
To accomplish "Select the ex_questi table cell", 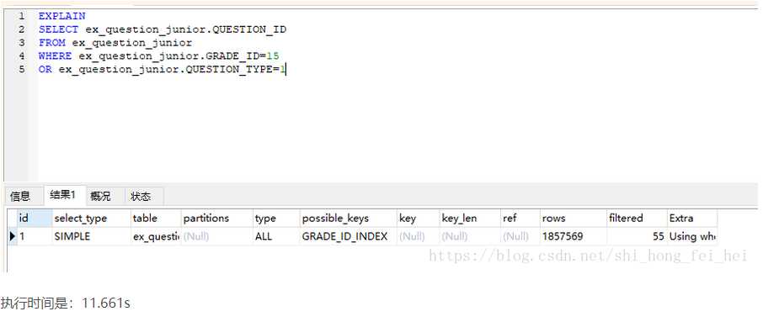I will [x=156, y=236].
